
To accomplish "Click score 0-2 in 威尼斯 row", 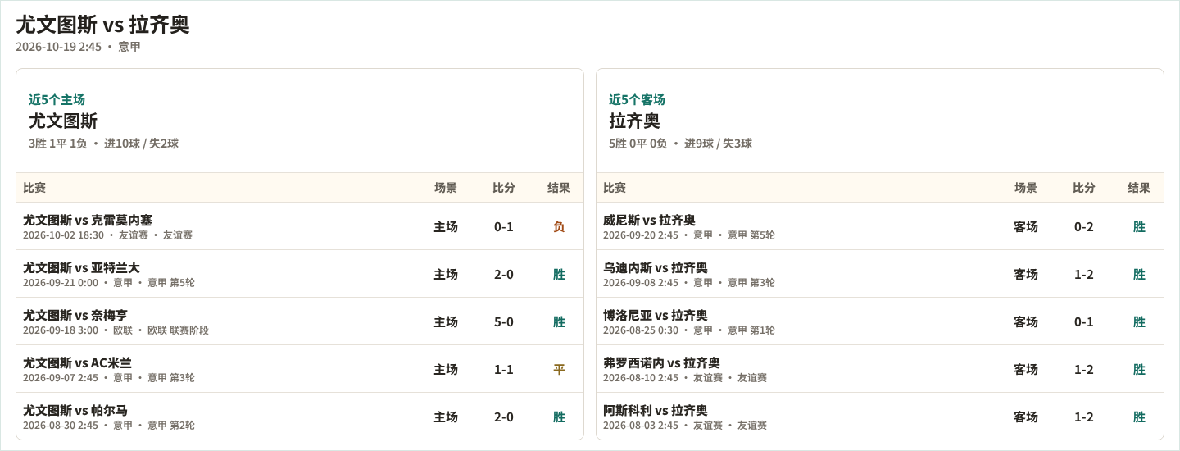I will (1084, 227).
